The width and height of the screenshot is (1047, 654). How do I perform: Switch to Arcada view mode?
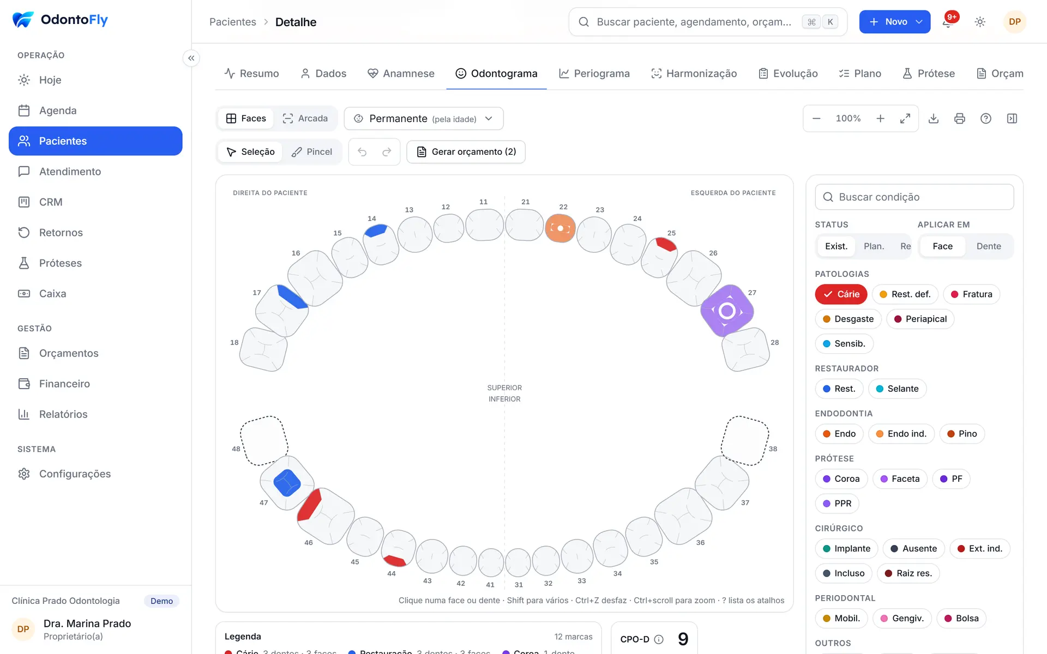click(x=305, y=118)
